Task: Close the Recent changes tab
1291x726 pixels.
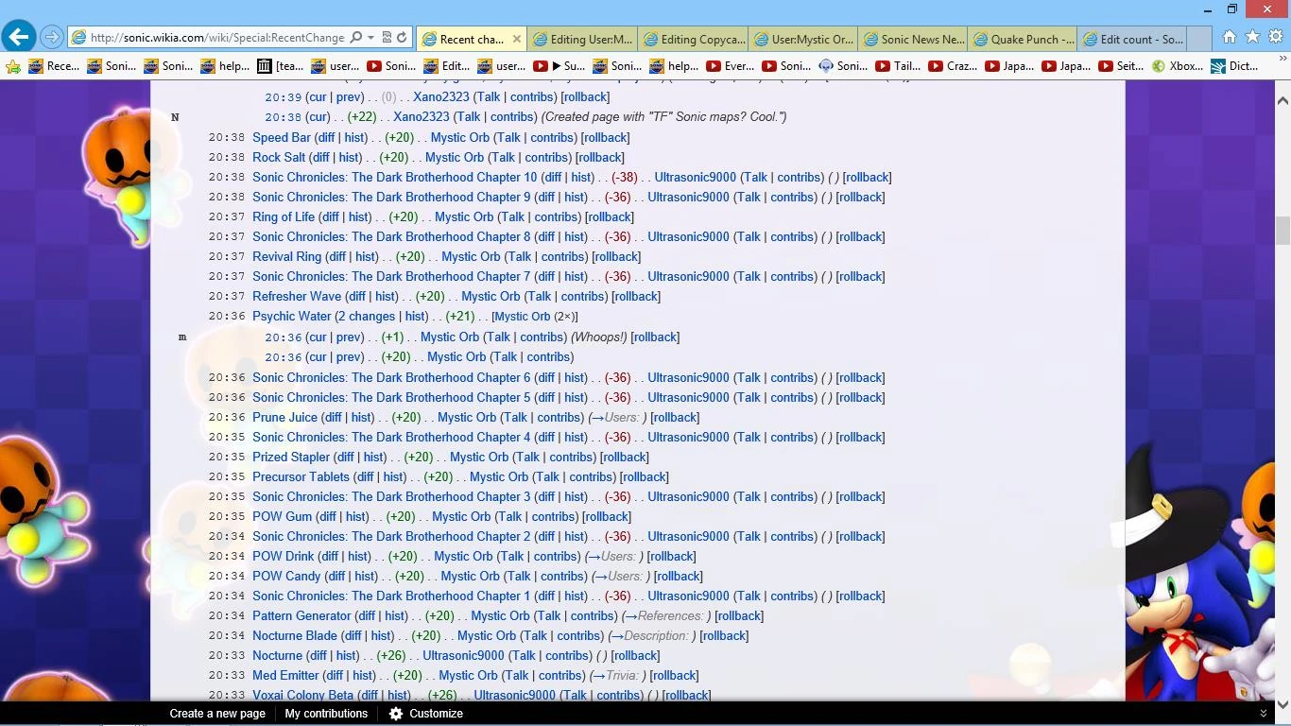Action: [516, 39]
